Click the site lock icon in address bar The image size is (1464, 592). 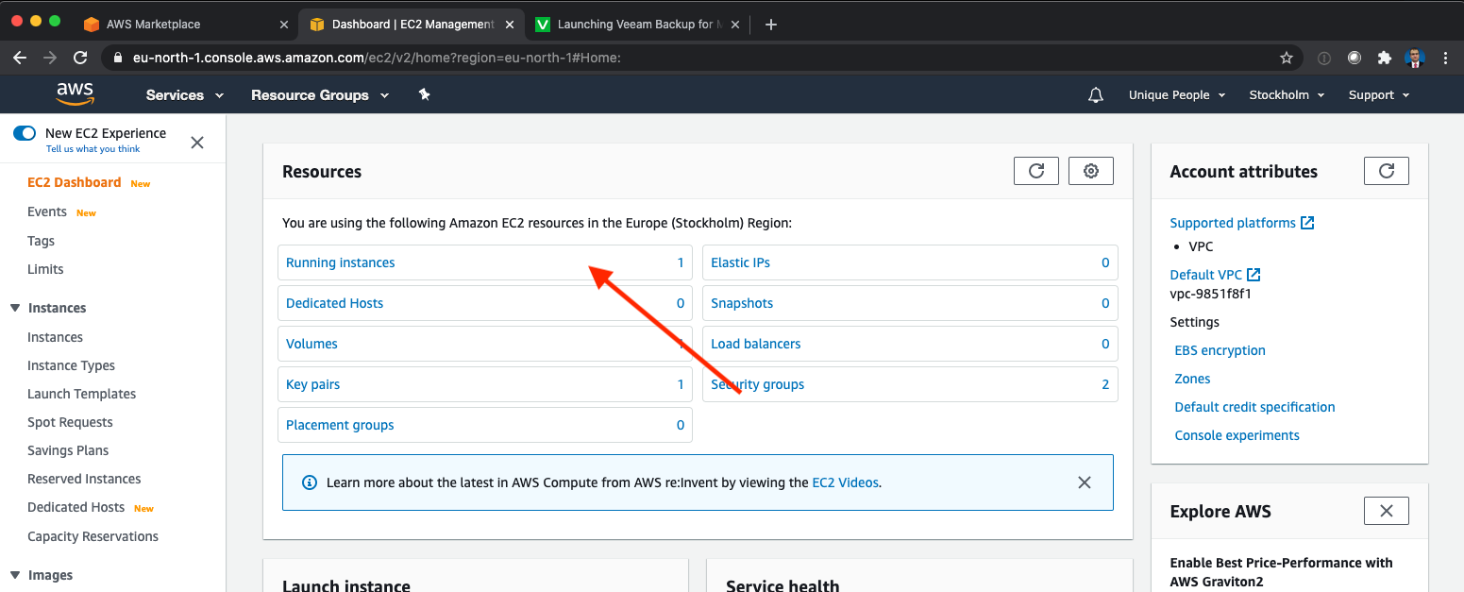[x=118, y=58]
